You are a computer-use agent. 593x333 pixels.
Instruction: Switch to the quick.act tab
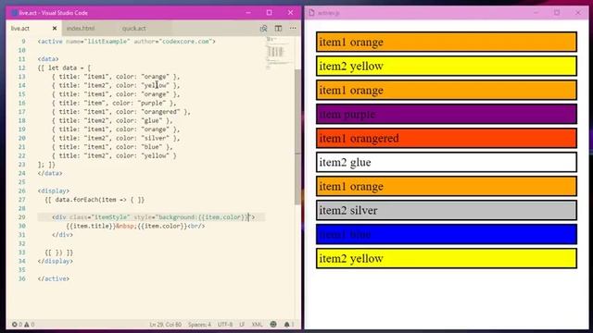(x=133, y=29)
